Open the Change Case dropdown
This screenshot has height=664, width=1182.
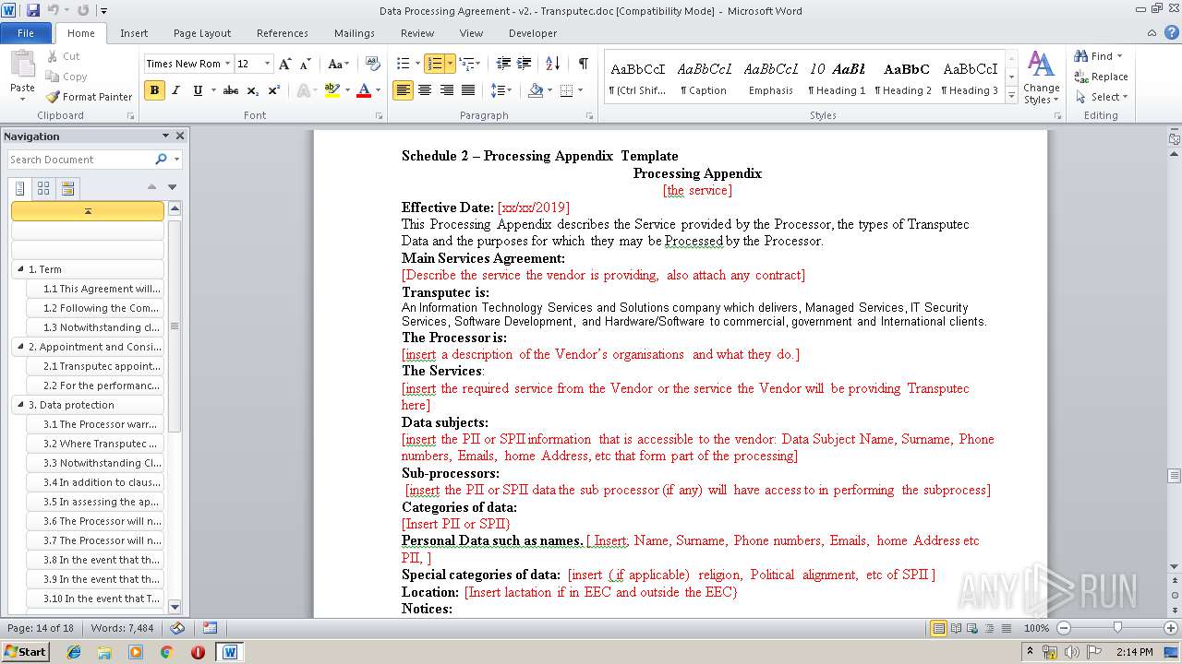tap(338, 64)
